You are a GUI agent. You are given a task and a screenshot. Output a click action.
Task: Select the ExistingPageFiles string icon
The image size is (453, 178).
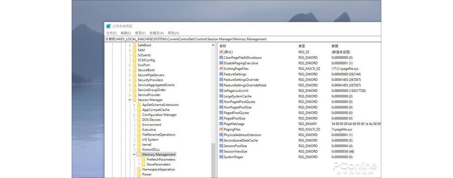[221, 68]
